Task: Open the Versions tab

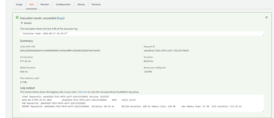Action: [96, 4]
